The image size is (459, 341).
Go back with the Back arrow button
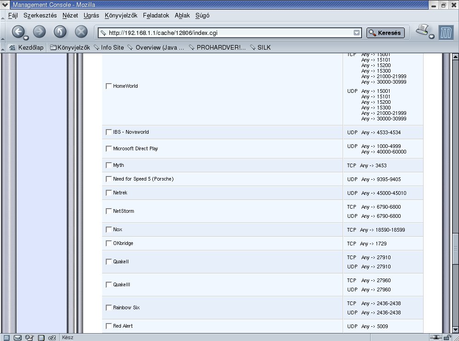18,31
